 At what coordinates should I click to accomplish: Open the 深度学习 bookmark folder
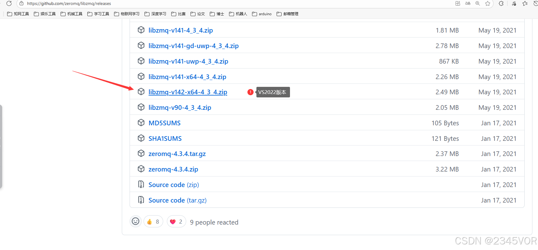155,14
